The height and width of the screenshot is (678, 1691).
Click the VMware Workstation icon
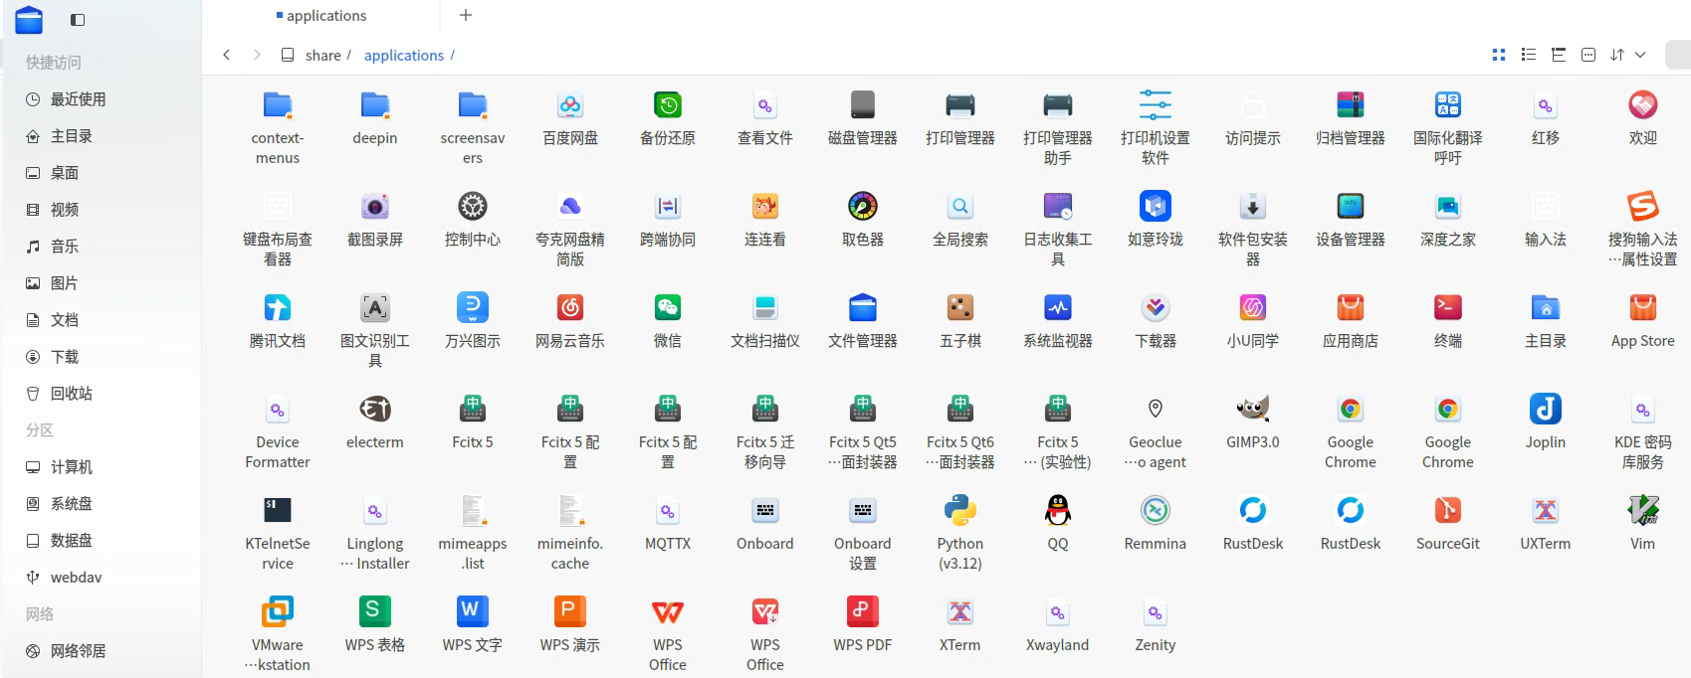[x=278, y=612]
